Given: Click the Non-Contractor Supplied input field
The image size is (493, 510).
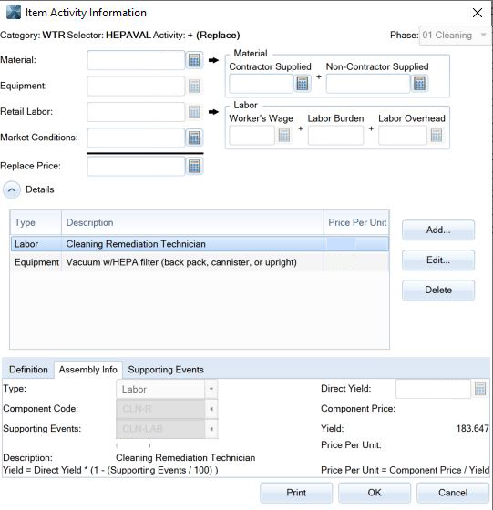Looking at the screenshot, I should [368, 84].
